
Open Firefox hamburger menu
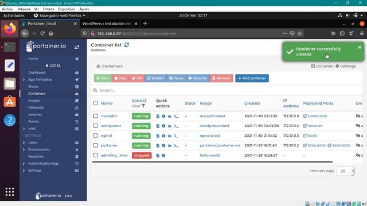click(x=362, y=33)
